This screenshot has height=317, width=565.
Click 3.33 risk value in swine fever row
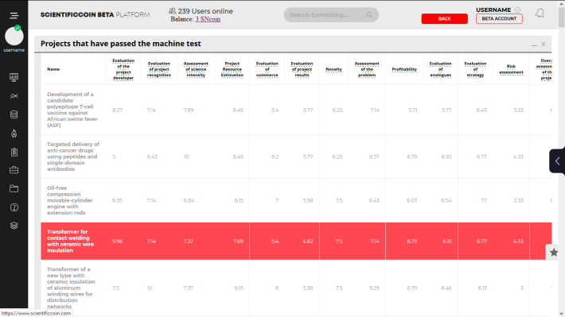pyautogui.click(x=519, y=110)
